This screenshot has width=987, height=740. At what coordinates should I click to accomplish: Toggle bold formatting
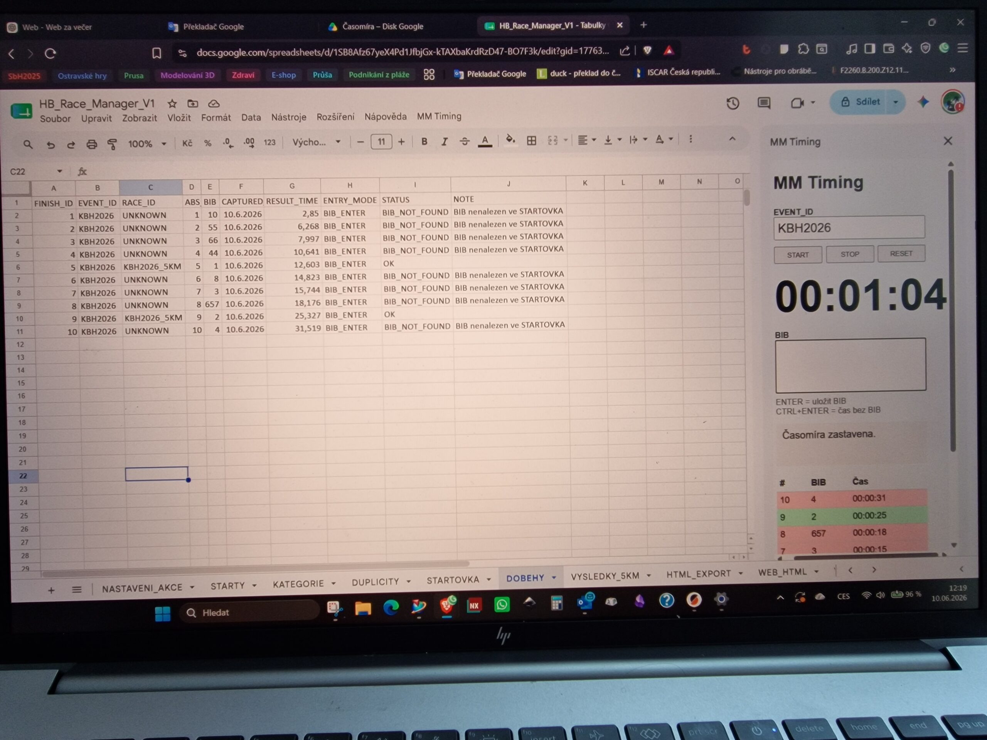click(424, 141)
